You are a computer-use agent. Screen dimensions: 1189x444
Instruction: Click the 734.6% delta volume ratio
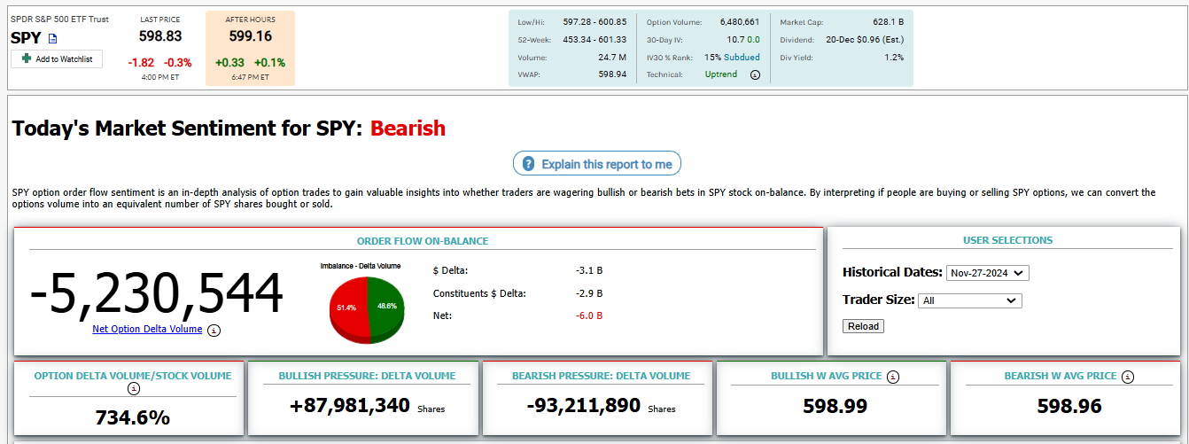(133, 417)
